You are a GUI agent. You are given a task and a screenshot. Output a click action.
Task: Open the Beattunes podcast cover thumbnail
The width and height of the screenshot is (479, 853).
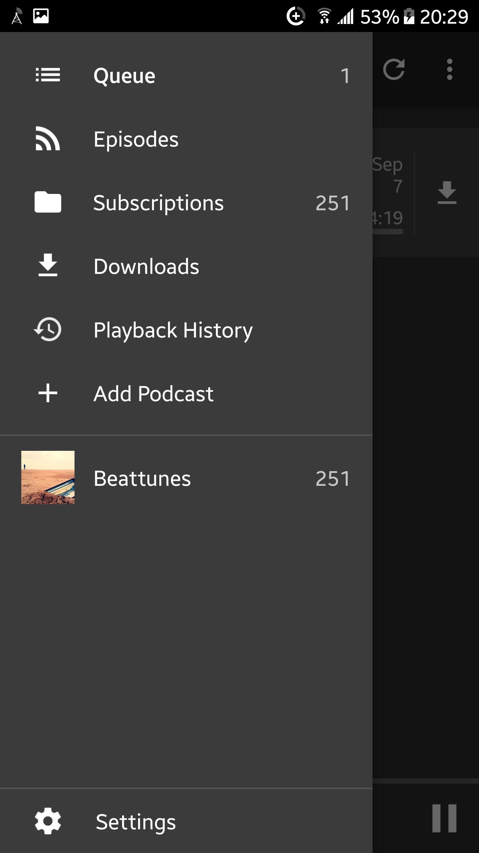tap(48, 477)
